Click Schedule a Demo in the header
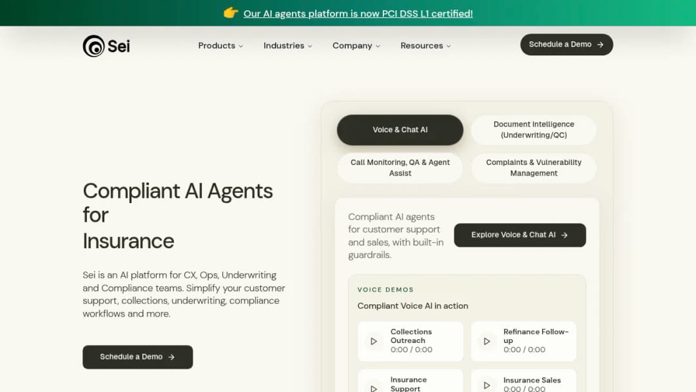 pos(566,44)
